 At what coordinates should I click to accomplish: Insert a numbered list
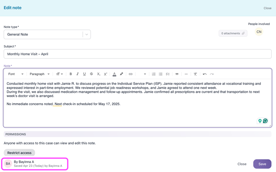154,74
